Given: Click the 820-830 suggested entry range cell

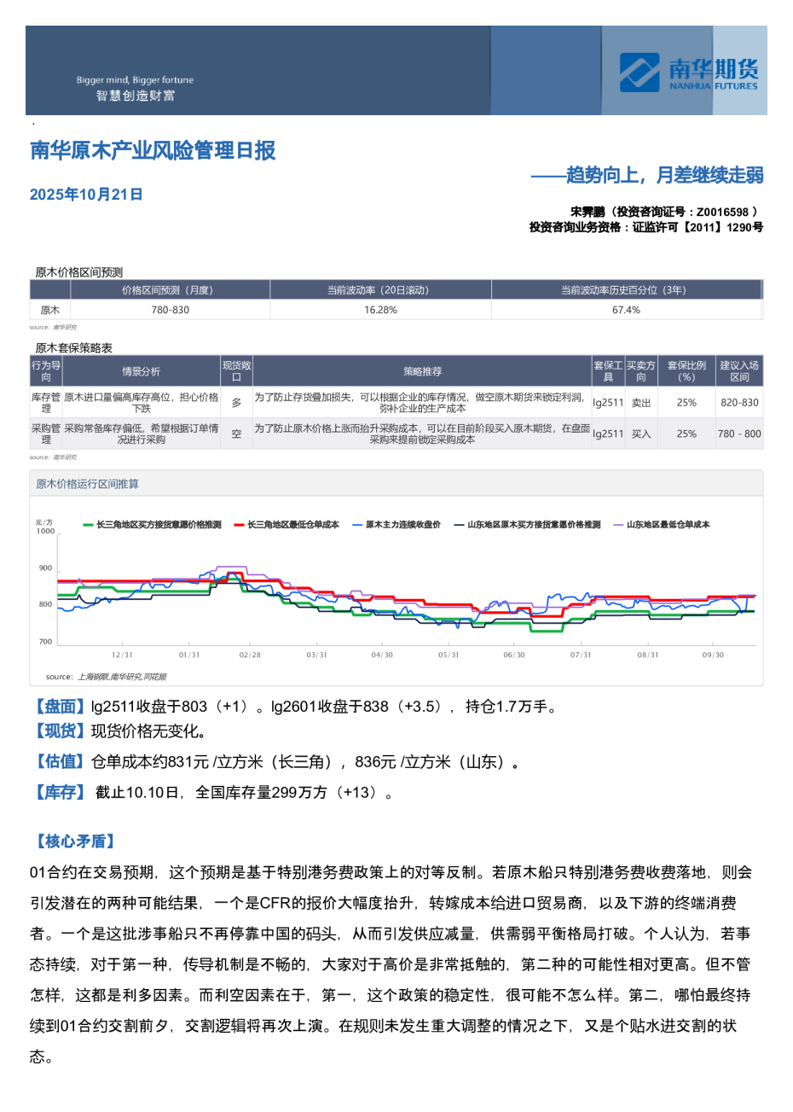Looking at the screenshot, I should point(738,403).
